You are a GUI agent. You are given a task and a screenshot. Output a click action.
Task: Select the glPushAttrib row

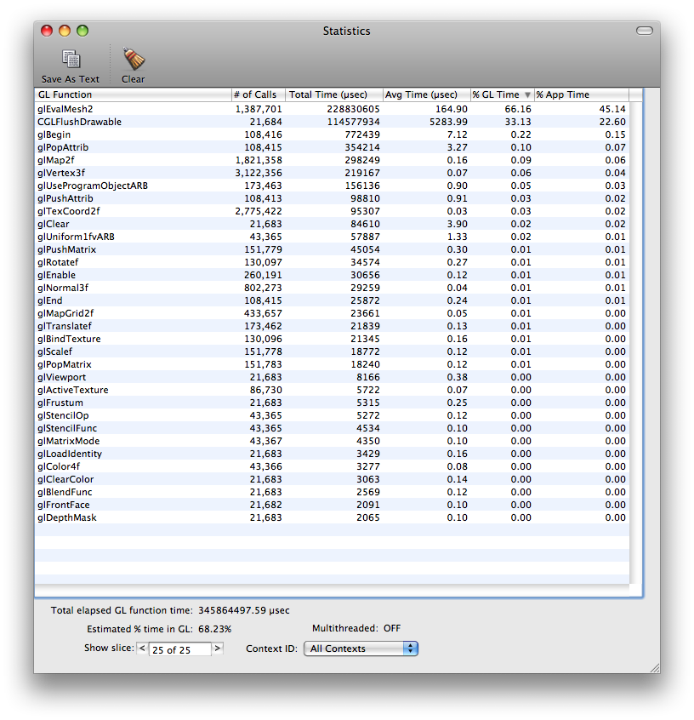pyautogui.click(x=332, y=198)
